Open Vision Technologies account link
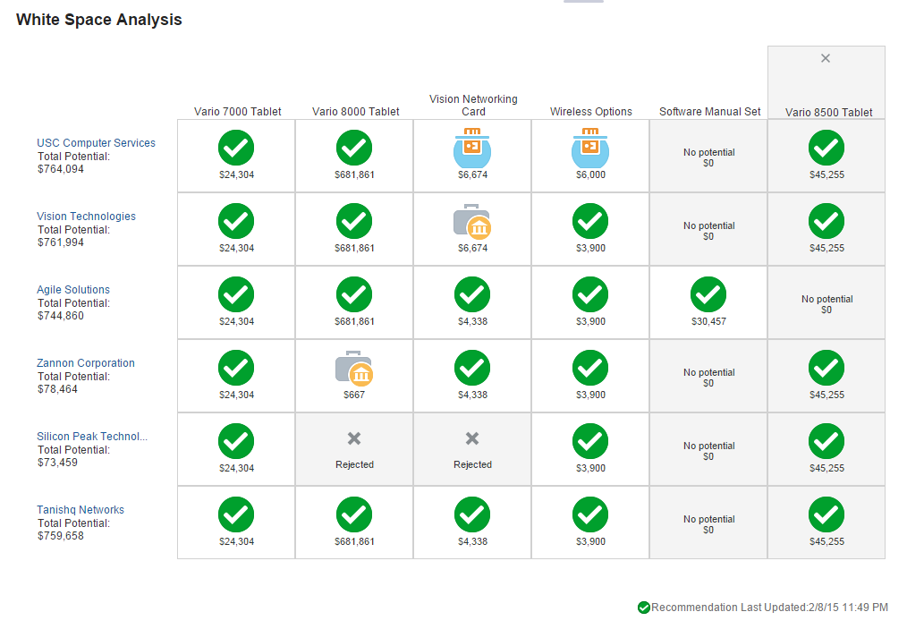This screenshot has height=629, width=907. point(86,217)
